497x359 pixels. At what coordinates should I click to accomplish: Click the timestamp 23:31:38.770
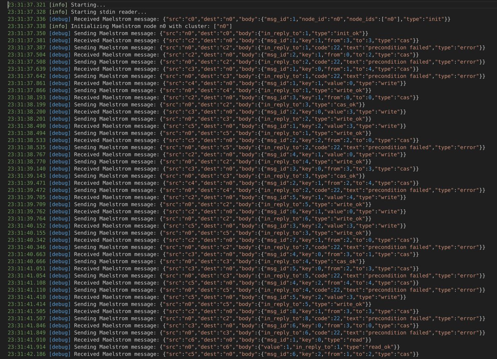pyautogui.click(x=27, y=161)
